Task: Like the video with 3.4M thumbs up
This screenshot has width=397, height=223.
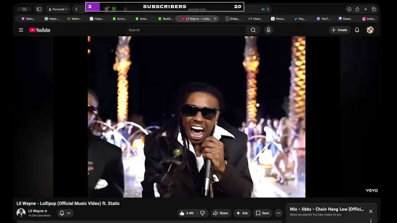Action: (186, 213)
